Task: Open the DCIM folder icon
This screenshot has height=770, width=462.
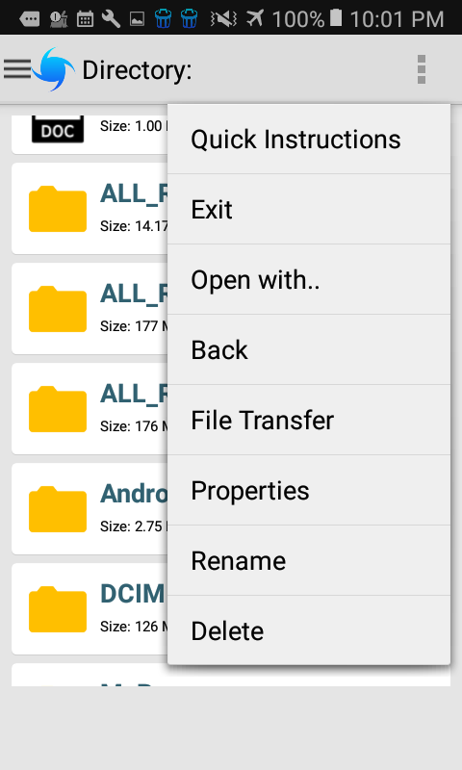Action: [x=58, y=609]
